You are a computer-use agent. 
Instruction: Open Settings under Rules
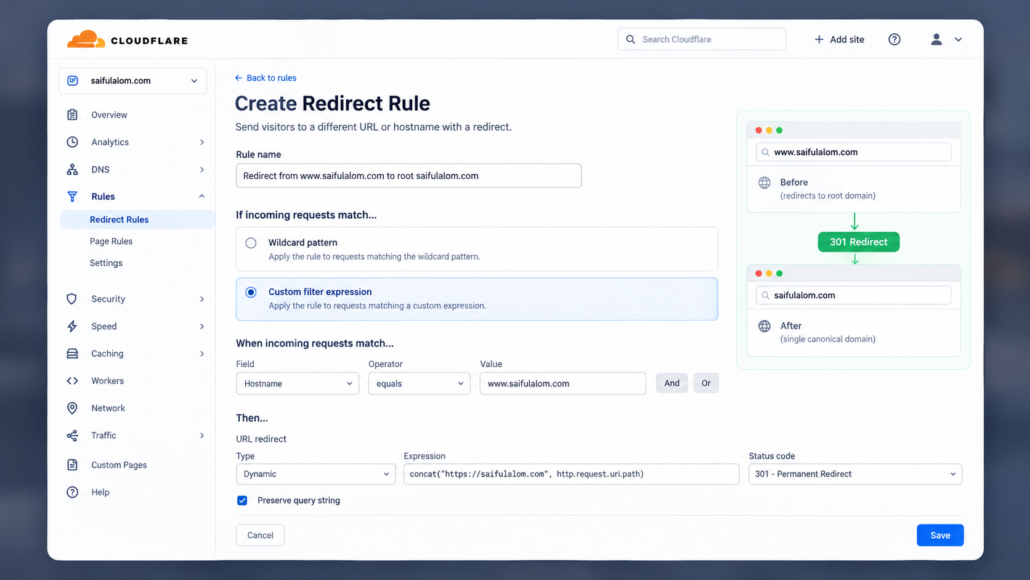(x=106, y=263)
